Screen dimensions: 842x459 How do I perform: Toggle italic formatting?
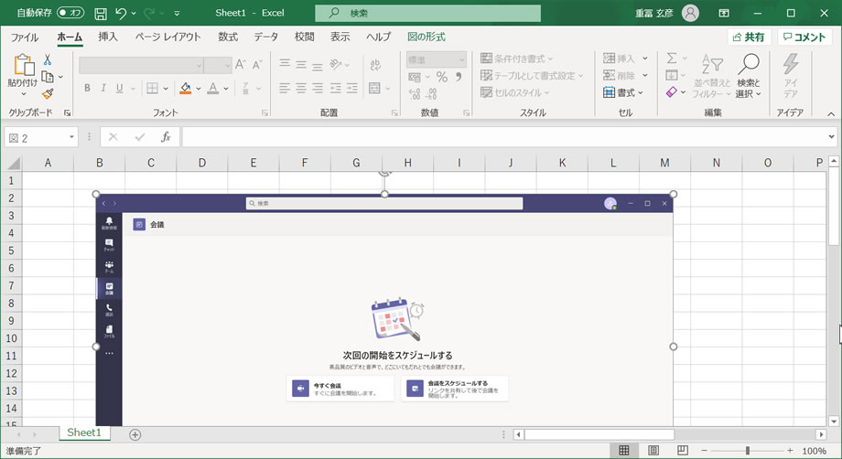pos(103,88)
